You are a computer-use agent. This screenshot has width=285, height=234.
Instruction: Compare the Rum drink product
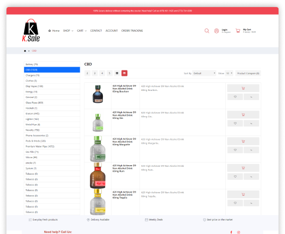point(251,176)
